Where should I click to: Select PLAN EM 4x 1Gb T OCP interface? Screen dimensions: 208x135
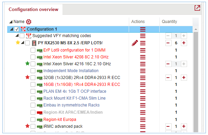pos(75,91)
